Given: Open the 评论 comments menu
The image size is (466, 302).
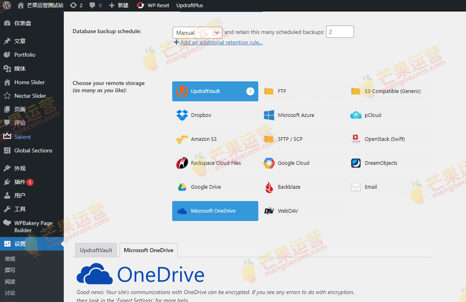Looking at the screenshot, I should tap(32, 123).
